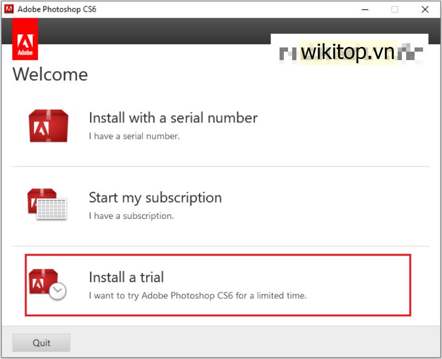Image resolution: width=442 pixels, height=359 pixels.
Task: Click the Adobe icon in the title bar
Action: click(x=9, y=9)
